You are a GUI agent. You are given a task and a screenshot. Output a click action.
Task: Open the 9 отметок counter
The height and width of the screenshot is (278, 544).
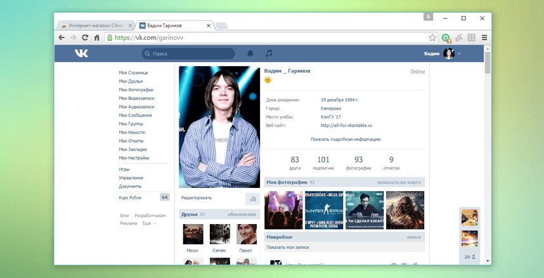click(391, 163)
